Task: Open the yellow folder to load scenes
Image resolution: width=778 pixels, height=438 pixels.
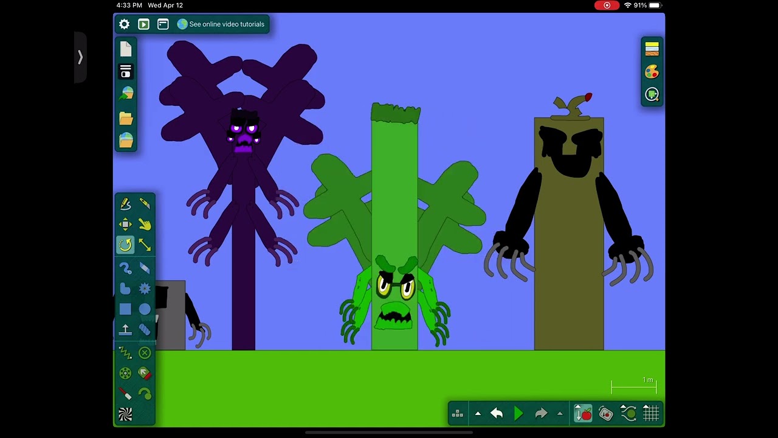Action: coord(126,118)
